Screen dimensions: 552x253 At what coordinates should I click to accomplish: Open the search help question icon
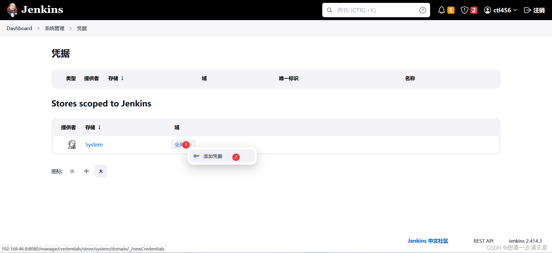click(x=423, y=10)
